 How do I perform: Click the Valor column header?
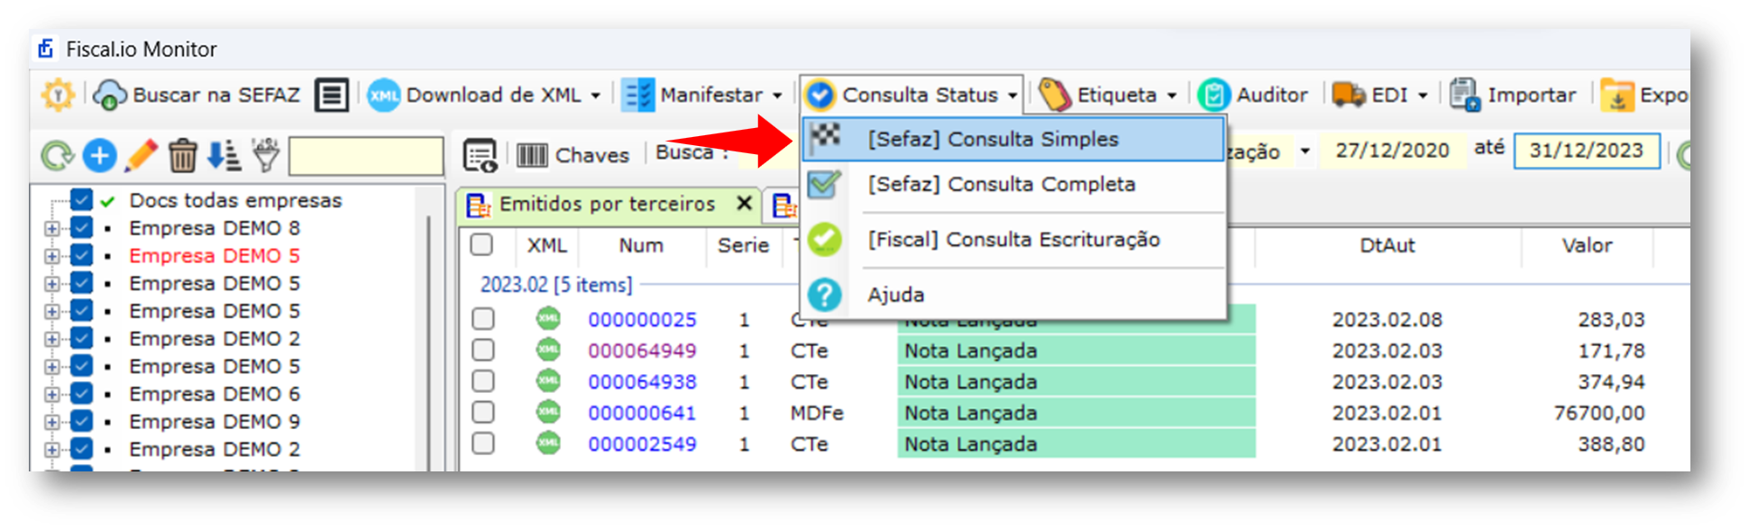[x=1587, y=245]
